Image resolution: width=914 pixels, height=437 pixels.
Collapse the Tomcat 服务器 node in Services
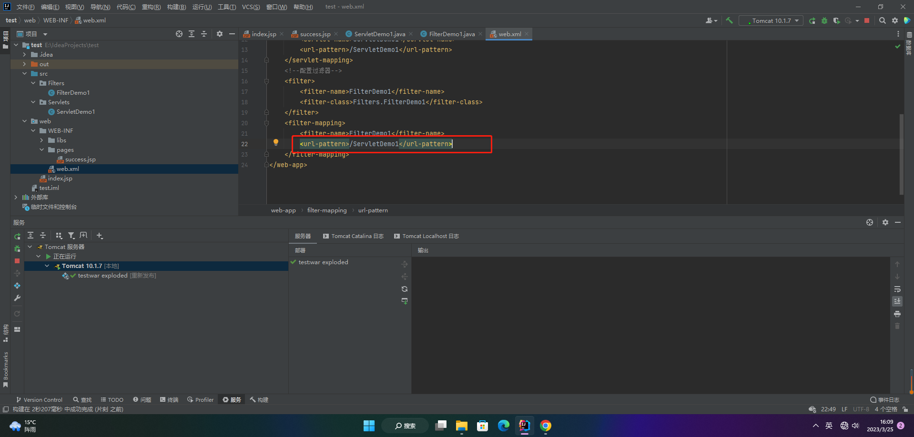30,247
